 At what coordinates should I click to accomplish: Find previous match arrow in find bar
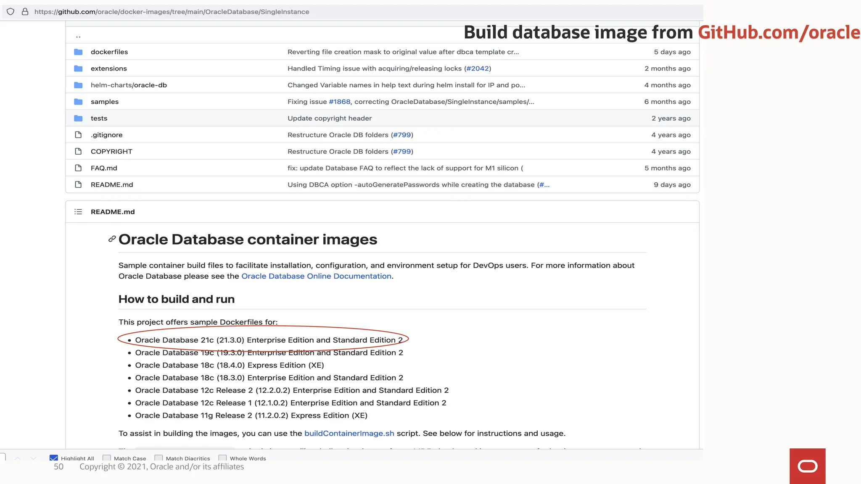coord(18,458)
